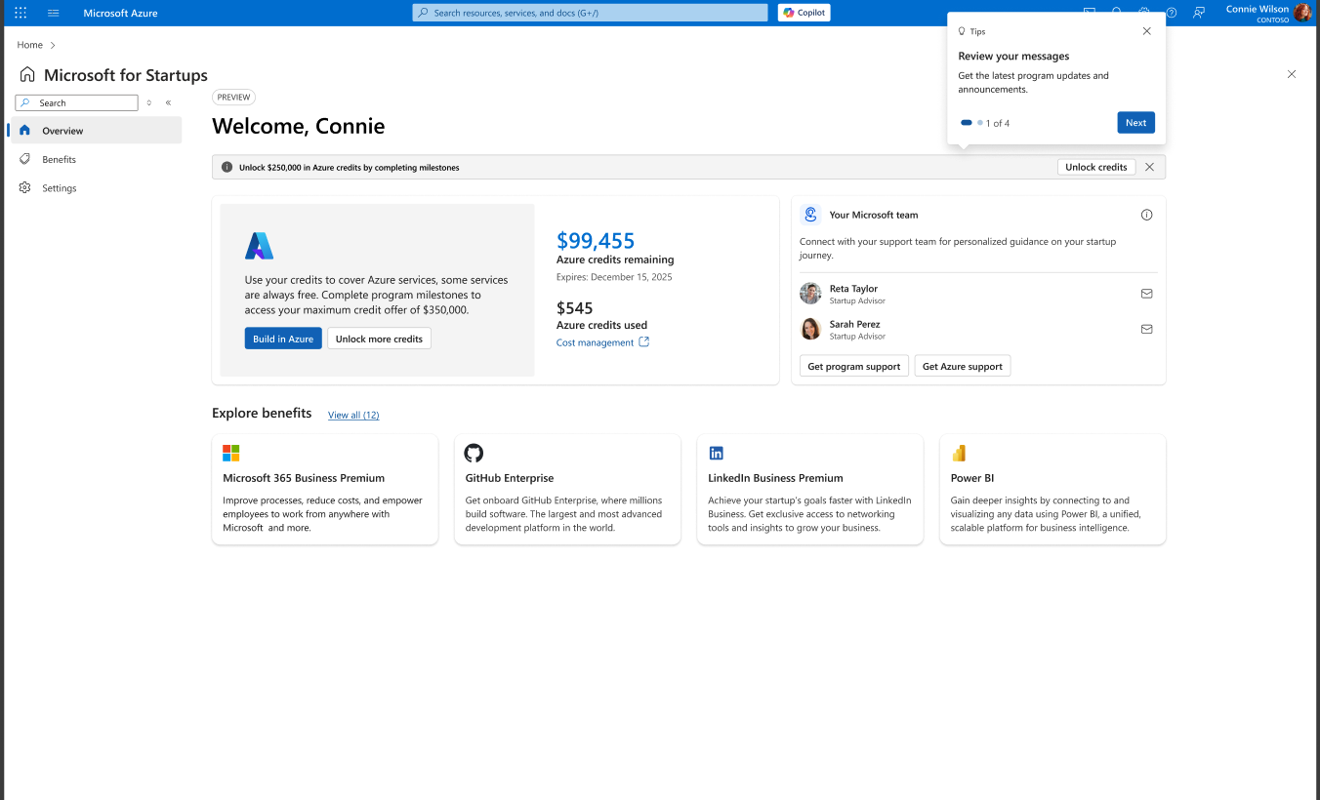Go to Home breadcrumb
This screenshot has width=1320, height=800.
[x=30, y=45]
